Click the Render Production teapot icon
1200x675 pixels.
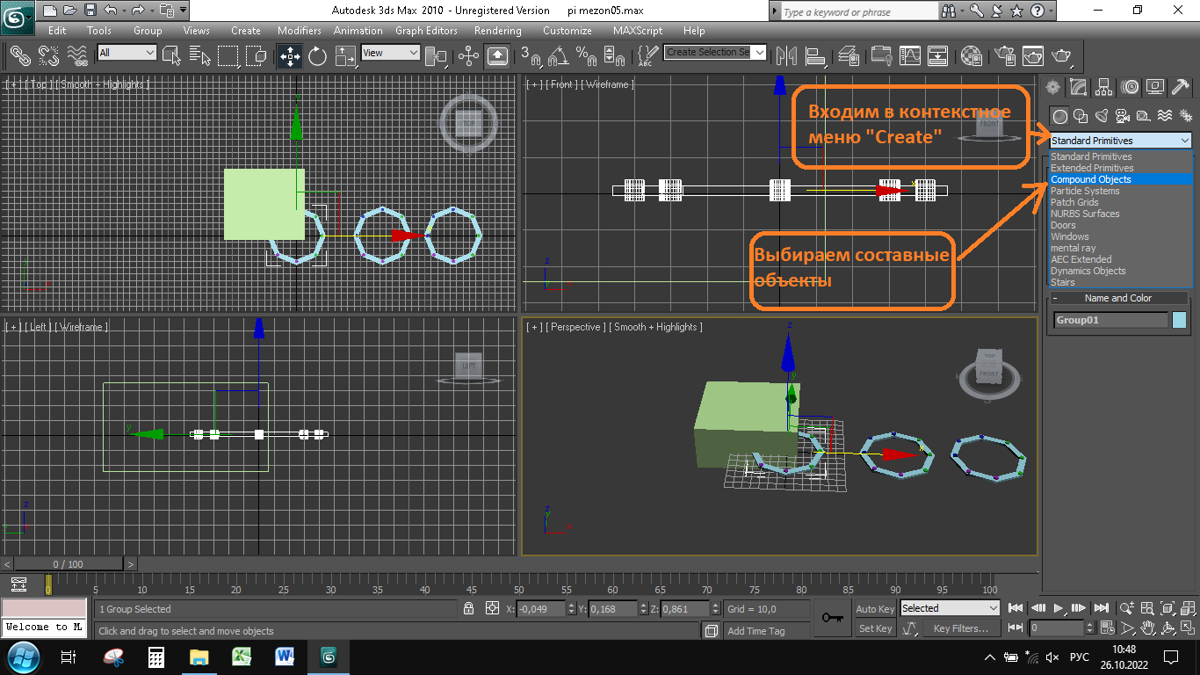[x=1062, y=56]
